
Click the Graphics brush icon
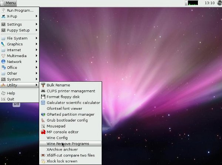[3, 44]
